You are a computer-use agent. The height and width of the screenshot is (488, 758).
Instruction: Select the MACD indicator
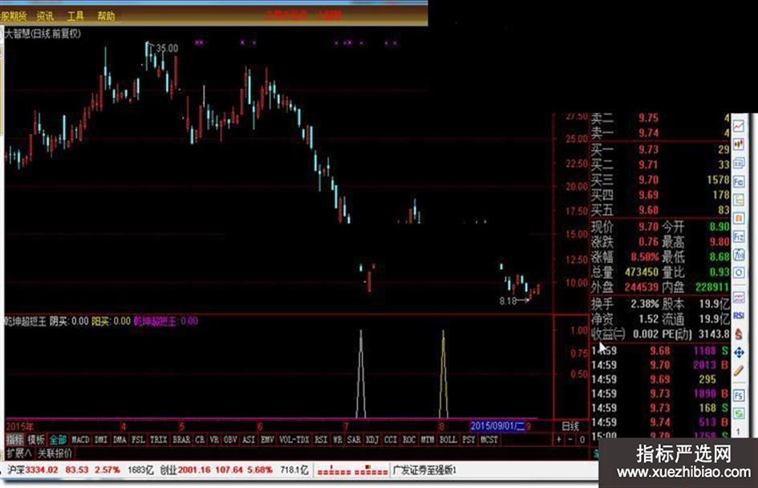click(80, 440)
